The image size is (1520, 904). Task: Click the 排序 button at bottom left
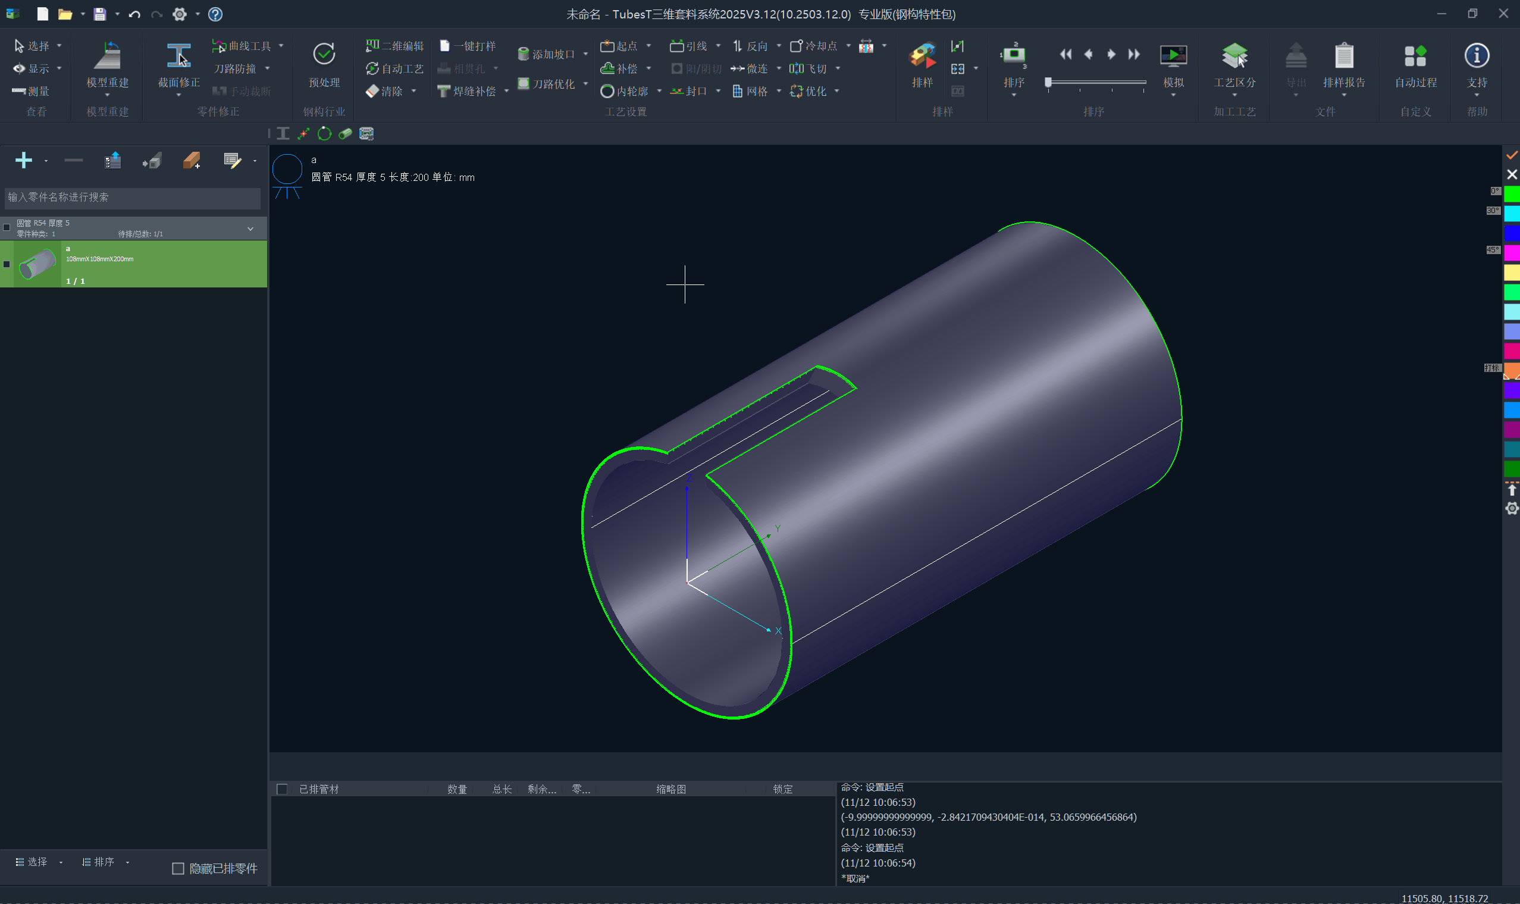point(99,861)
